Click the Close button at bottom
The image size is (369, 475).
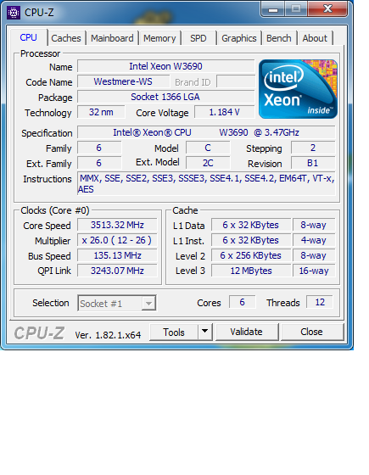tap(312, 332)
